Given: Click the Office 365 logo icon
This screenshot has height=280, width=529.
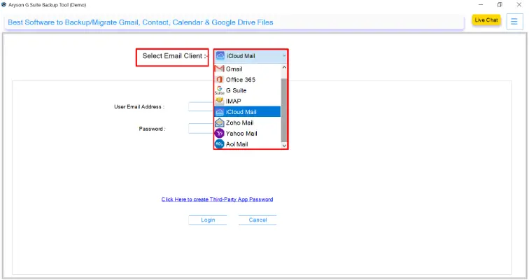Looking at the screenshot, I should [x=219, y=80].
